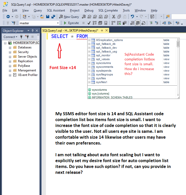
Task: Switch output to Results to Grid
Action: click(138, 23)
